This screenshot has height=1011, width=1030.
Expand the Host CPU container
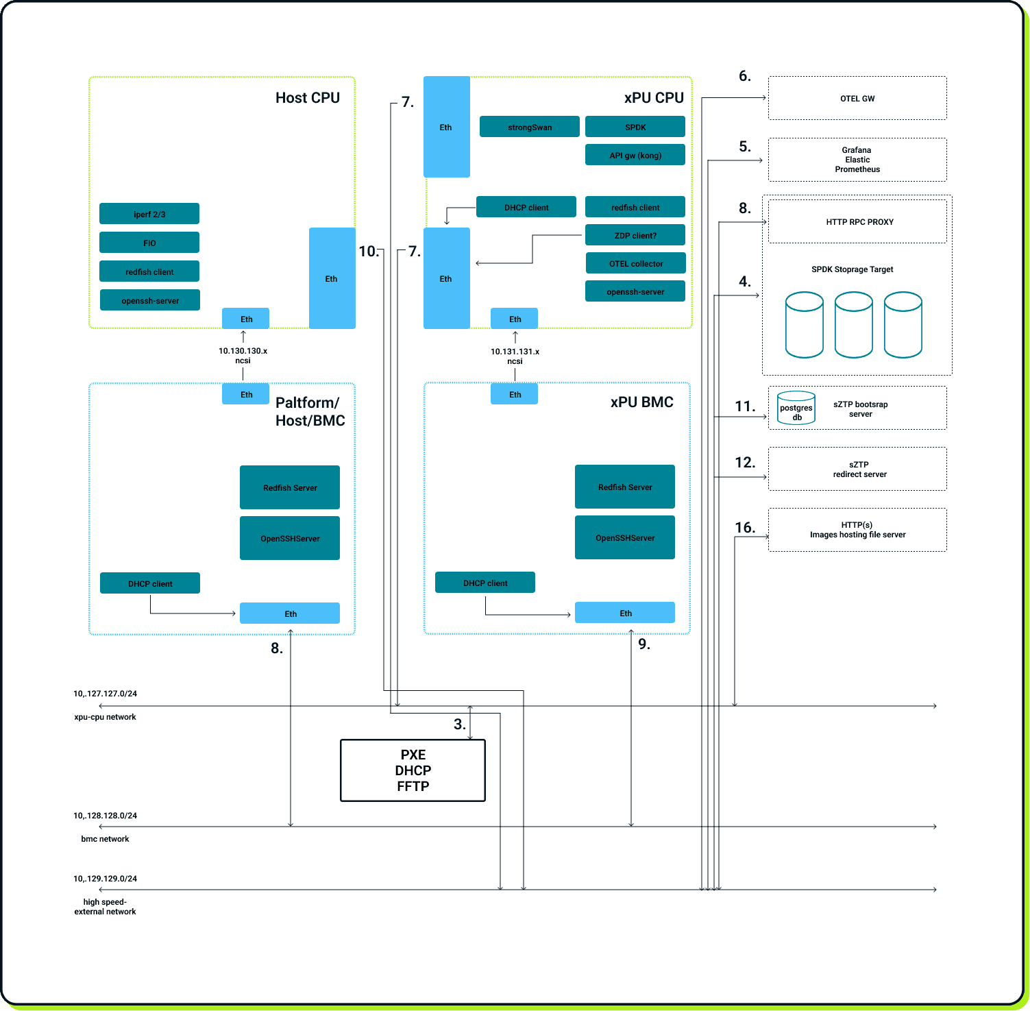click(307, 97)
